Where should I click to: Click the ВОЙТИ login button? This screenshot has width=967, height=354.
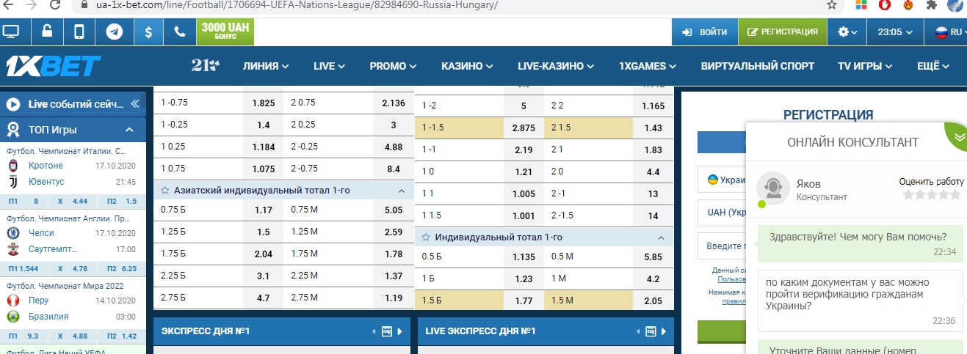[704, 32]
